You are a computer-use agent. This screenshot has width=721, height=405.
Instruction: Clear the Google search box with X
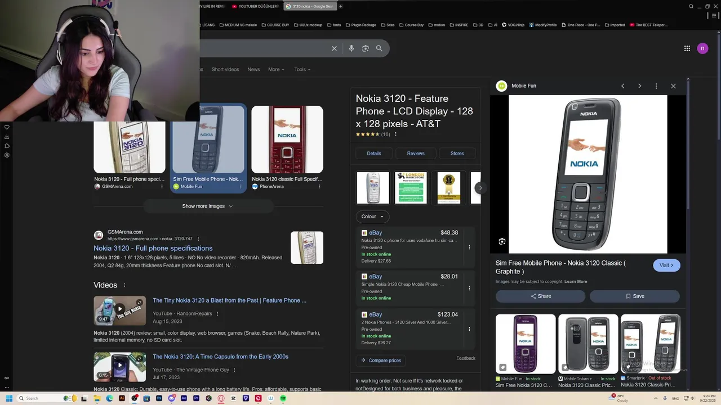click(x=334, y=48)
